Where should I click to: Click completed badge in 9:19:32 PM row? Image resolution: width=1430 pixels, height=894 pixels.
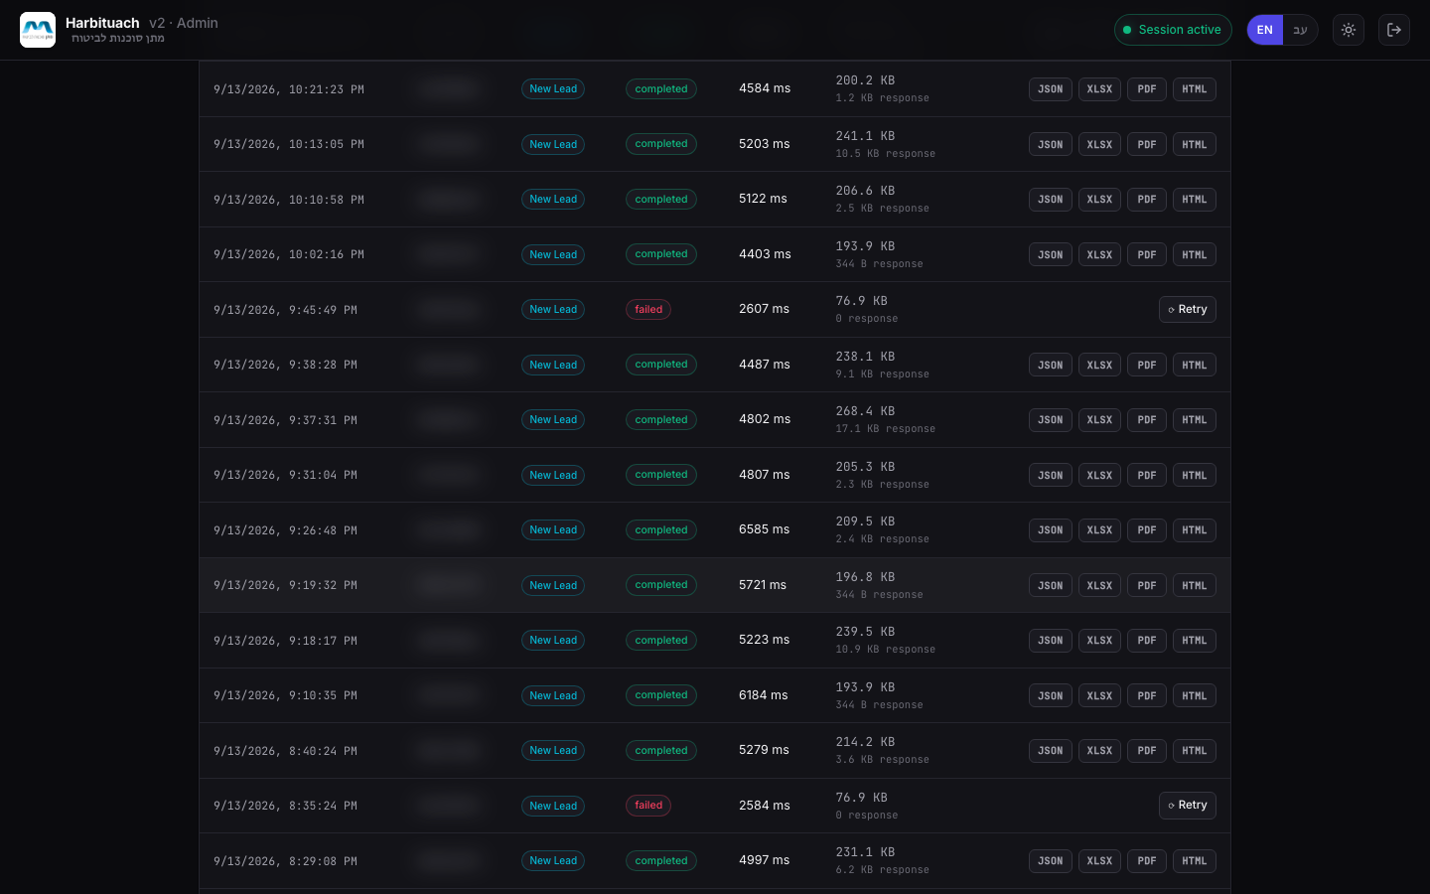661,585
